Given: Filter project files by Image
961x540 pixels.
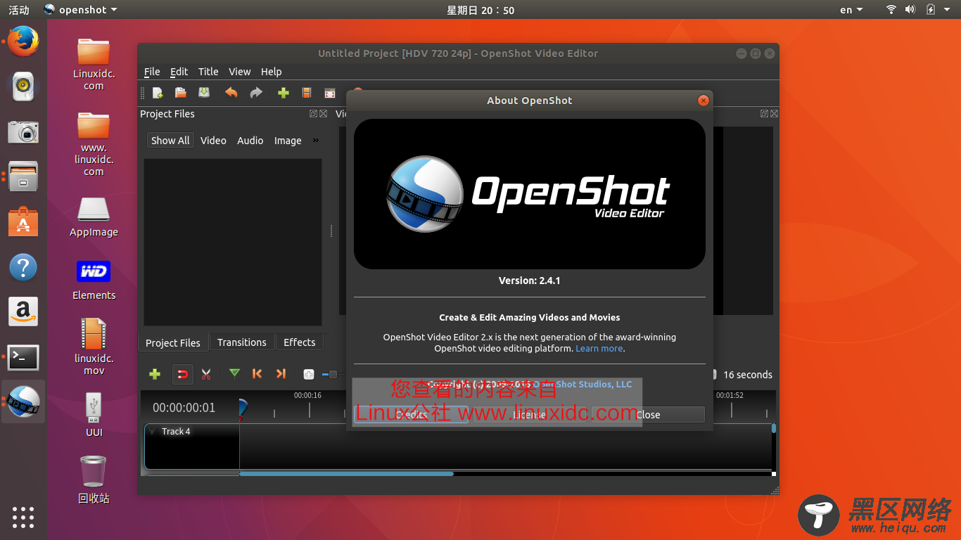Looking at the screenshot, I should tap(288, 141).
